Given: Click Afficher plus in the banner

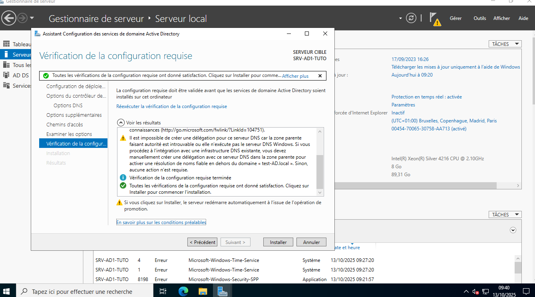Looking at the screenshot, I should (295, 76).
